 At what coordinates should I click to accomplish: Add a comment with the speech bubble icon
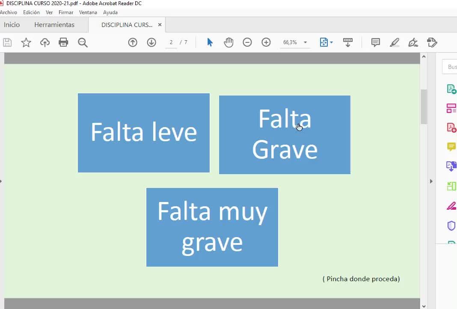pos(376,42)
